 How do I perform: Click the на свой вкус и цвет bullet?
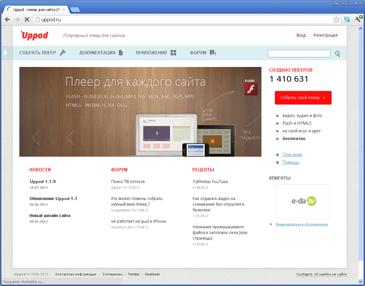[x=302, y=131]
